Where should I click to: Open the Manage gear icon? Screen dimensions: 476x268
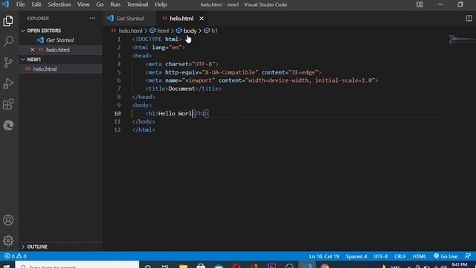point(8,240)
